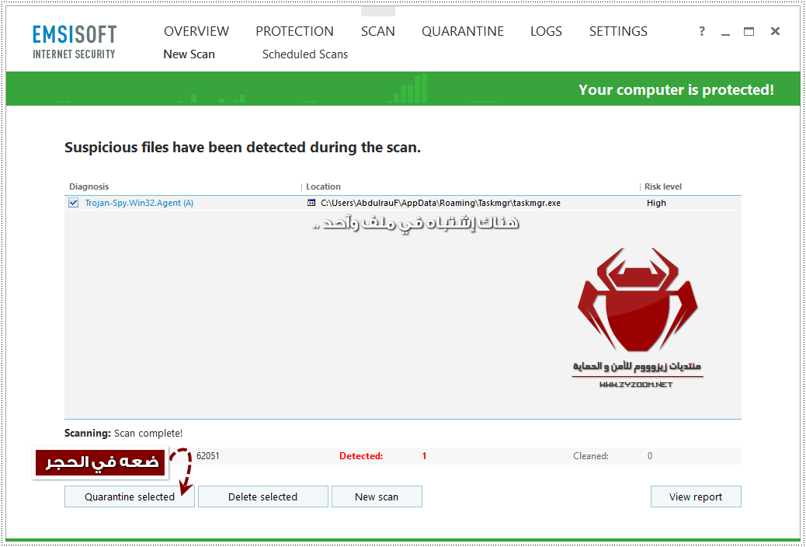Minimize the Emsisoft window
This screenshot has width=806, height=547.
click(x=725, y=33)
